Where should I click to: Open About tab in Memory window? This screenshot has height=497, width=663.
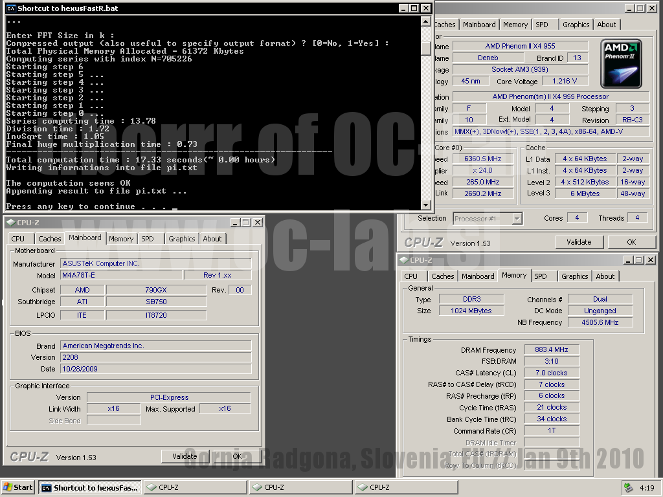[x=605, y=276]
